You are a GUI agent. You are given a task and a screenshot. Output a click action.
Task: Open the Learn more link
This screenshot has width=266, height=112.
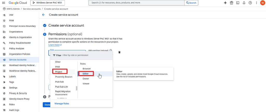point(55,45)
